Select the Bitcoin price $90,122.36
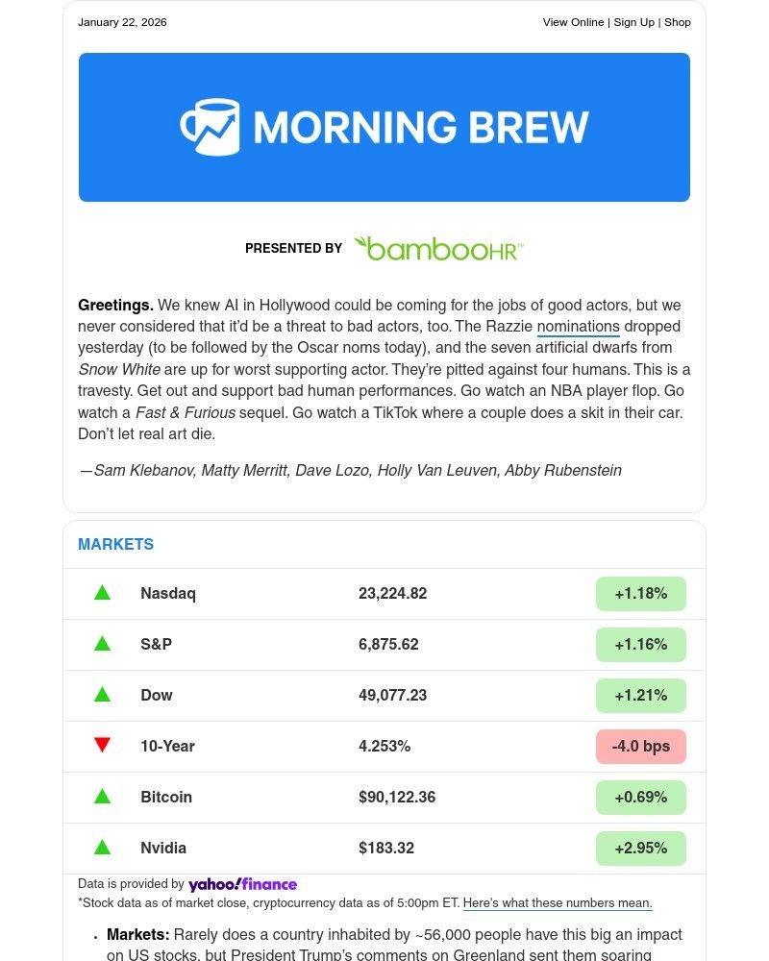769x961 pixels. [397, 797]
